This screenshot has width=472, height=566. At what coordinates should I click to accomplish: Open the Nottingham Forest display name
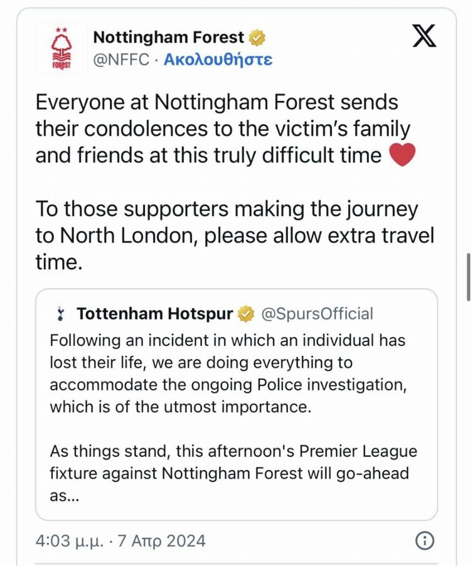pyautogui.click(x=168, y=38)
